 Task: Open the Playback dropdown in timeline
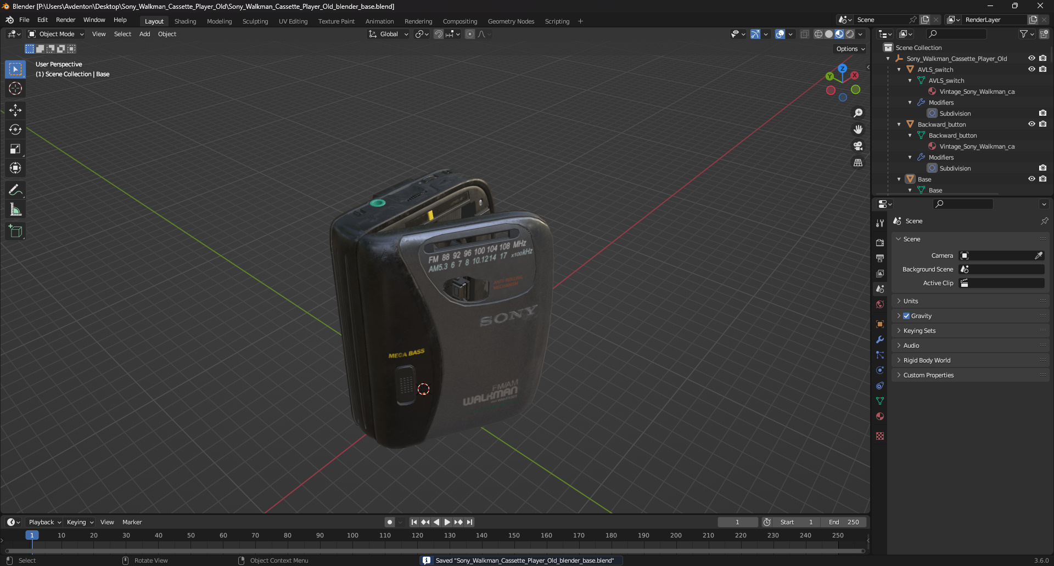click(44, 522)
